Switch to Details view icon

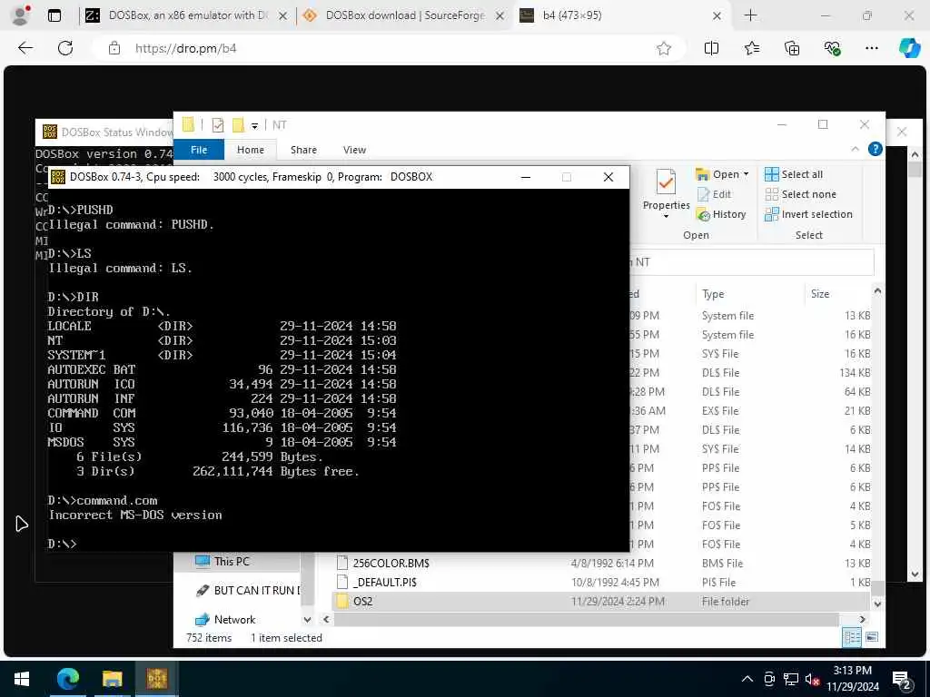852,637
